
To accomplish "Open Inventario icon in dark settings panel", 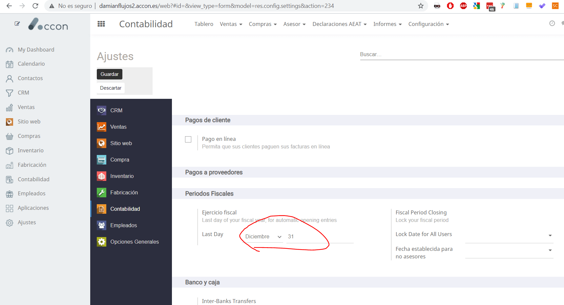I will tap(102, 176).
